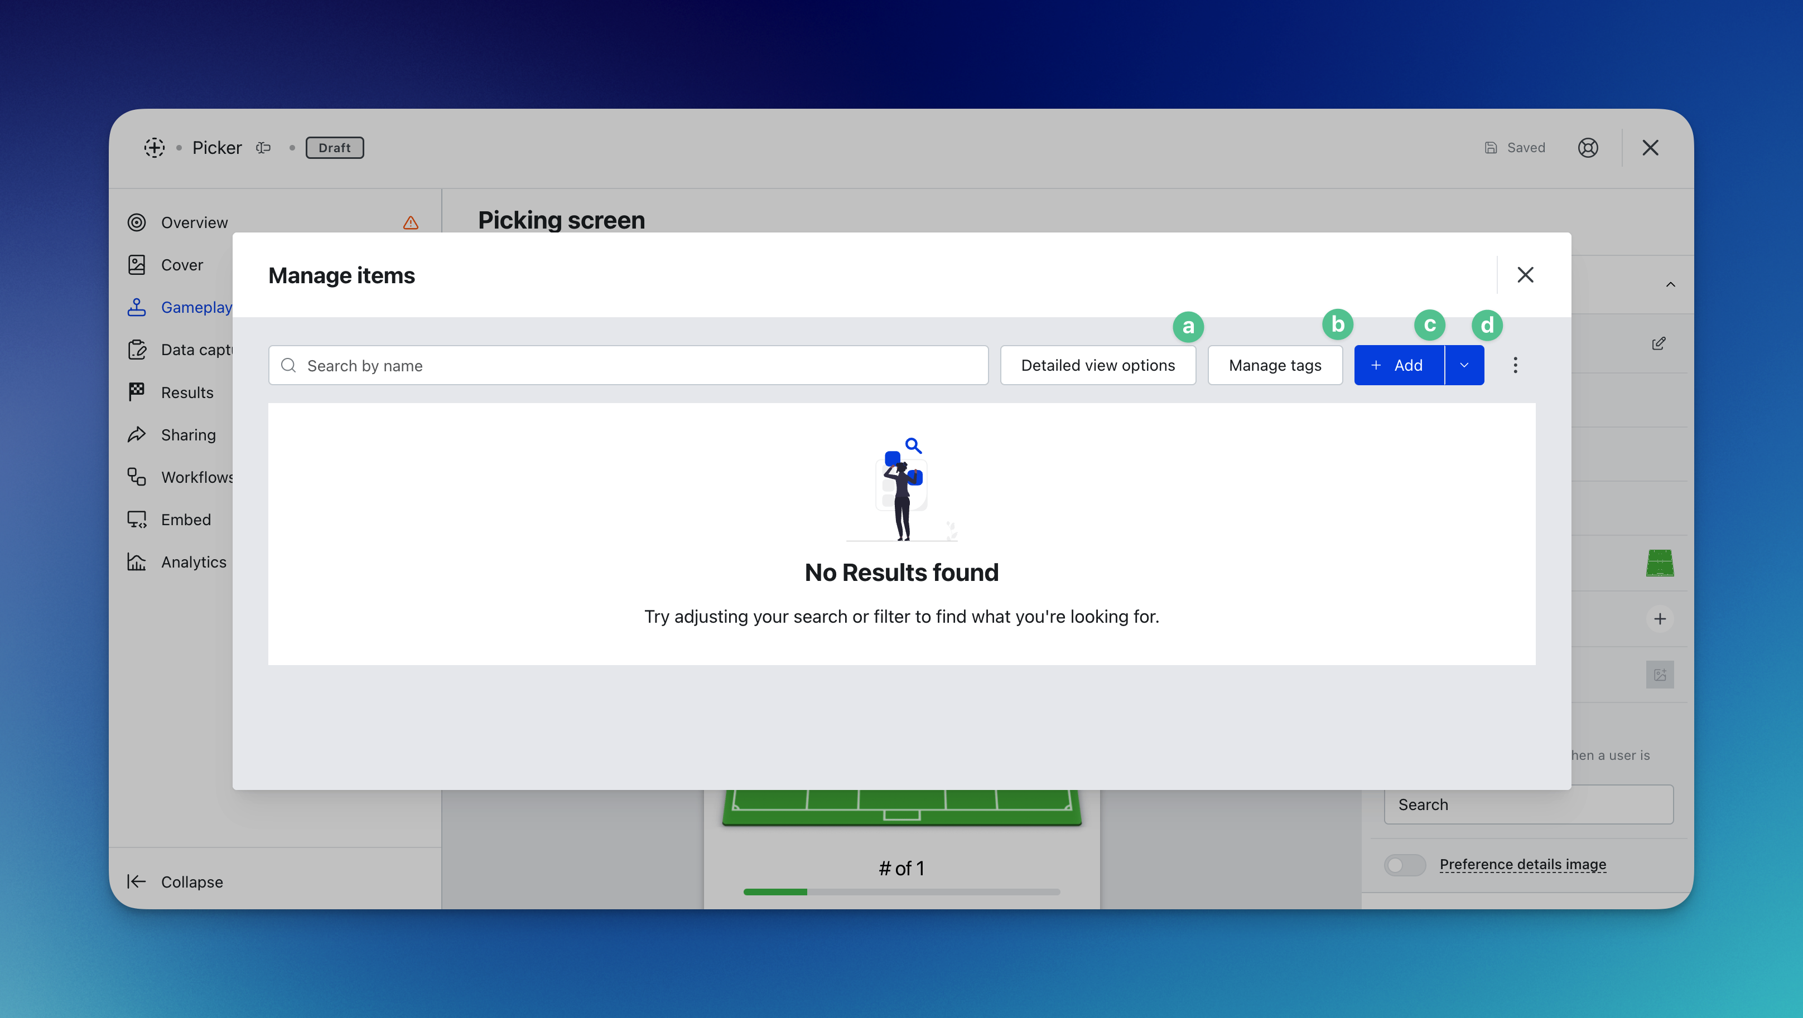Go to Analytics in sidebar
Viewport: 1803px width, 1018px height.
pyautogui.click(x=193, y=562)
